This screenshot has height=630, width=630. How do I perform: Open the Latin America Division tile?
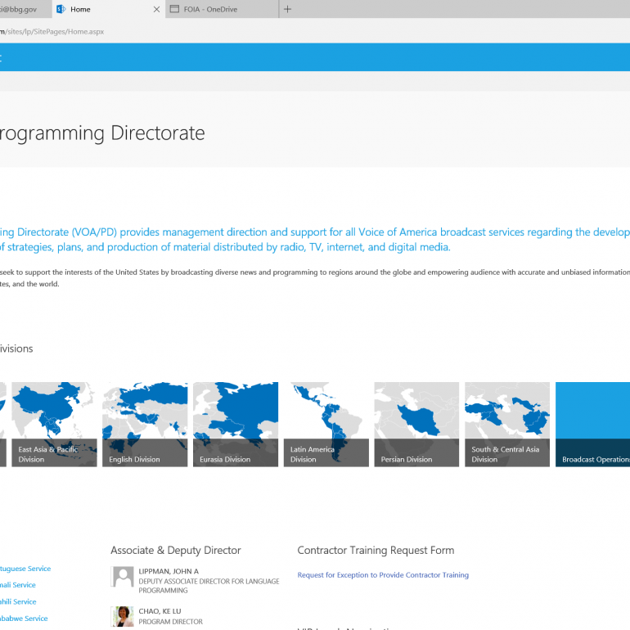coord(326,425)
